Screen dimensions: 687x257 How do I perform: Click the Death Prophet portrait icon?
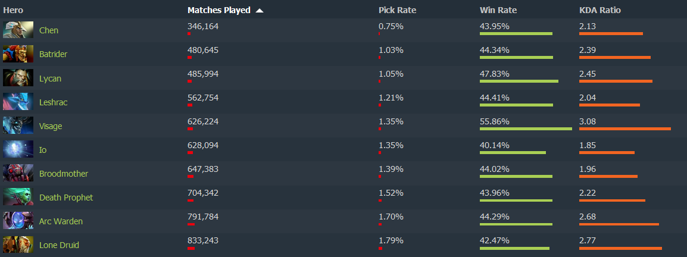[x=18, y=197]
